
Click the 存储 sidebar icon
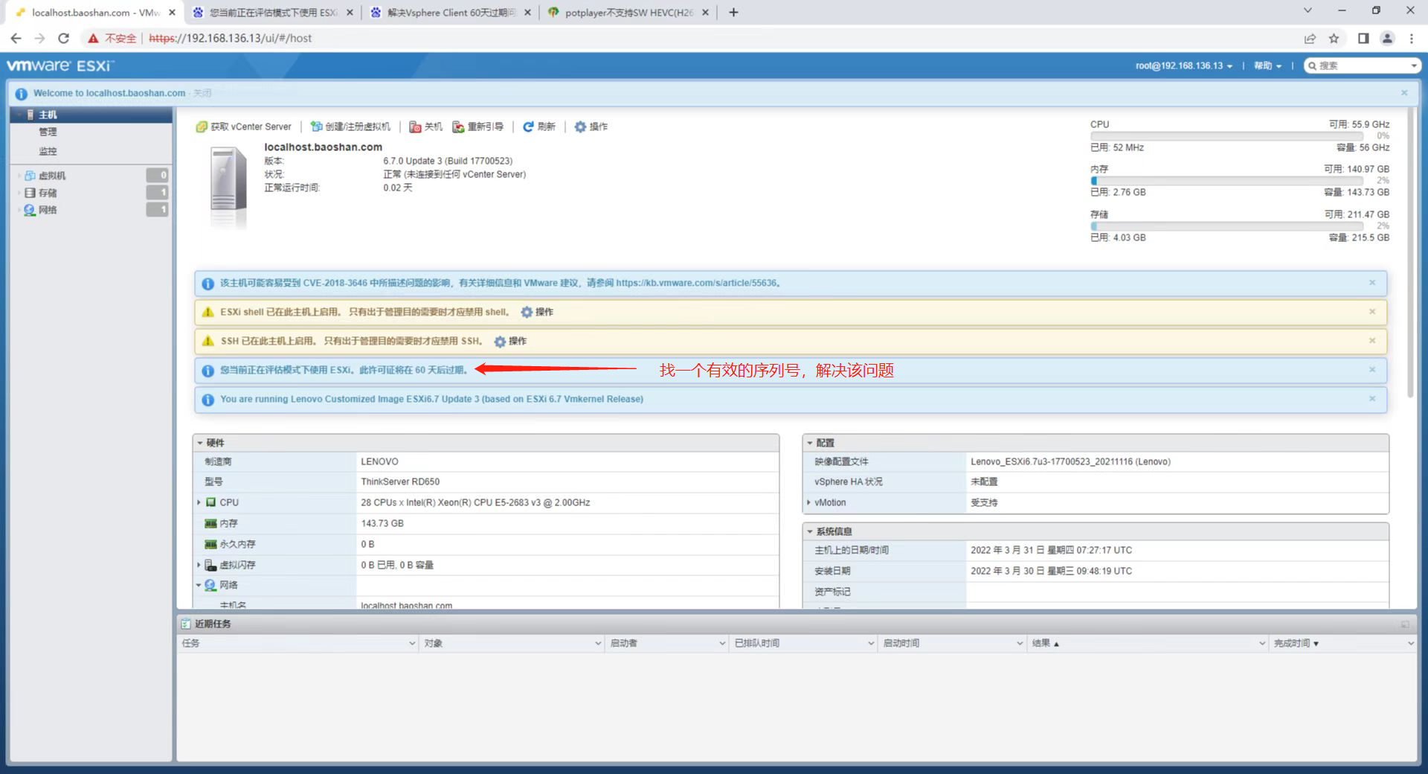[x=30, y=192]
